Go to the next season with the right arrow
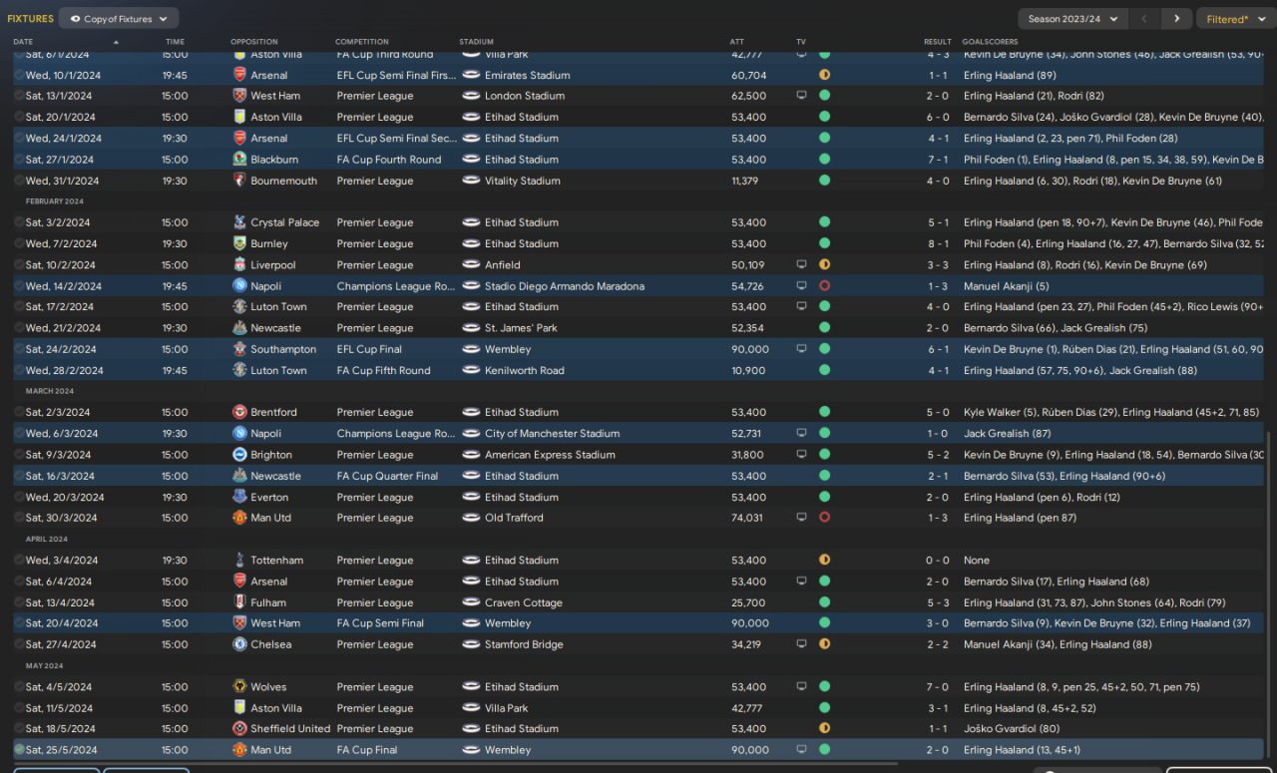 [1177, 18]
